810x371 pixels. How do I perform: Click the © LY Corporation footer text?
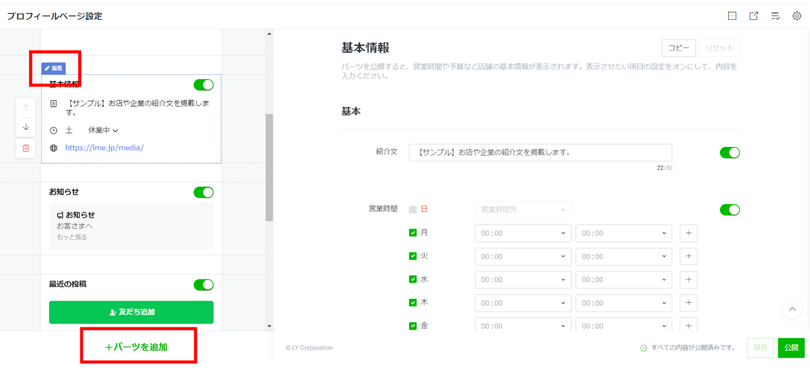(309, 348)
